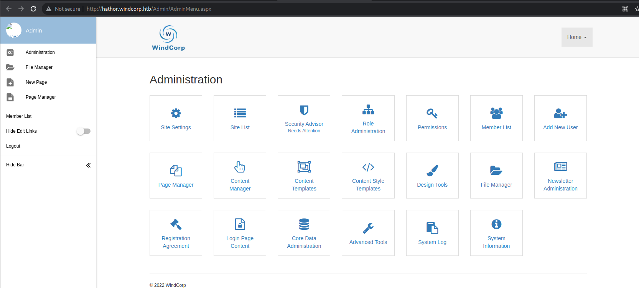Click the Security Advisor shield icon
The image size is (639, 288).
click(x=304, y=110)
